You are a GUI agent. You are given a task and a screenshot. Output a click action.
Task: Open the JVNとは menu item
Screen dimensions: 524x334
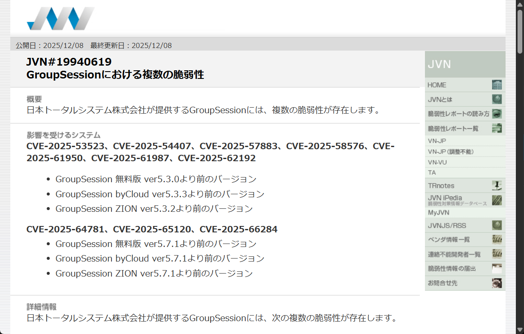(x=465, y=99)
